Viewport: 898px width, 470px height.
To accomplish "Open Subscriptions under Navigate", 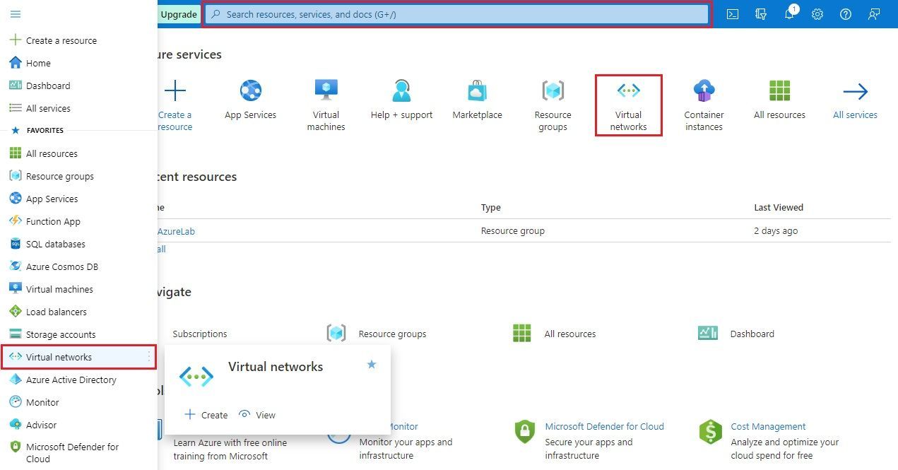I will point(200,334).
